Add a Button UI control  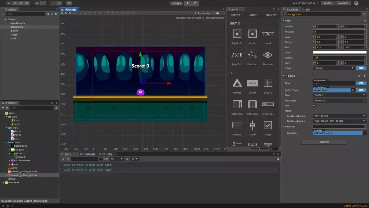click(x=252, y=83)
